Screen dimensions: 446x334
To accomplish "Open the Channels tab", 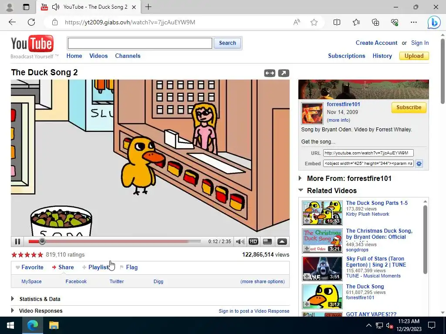I will [128, 56].
